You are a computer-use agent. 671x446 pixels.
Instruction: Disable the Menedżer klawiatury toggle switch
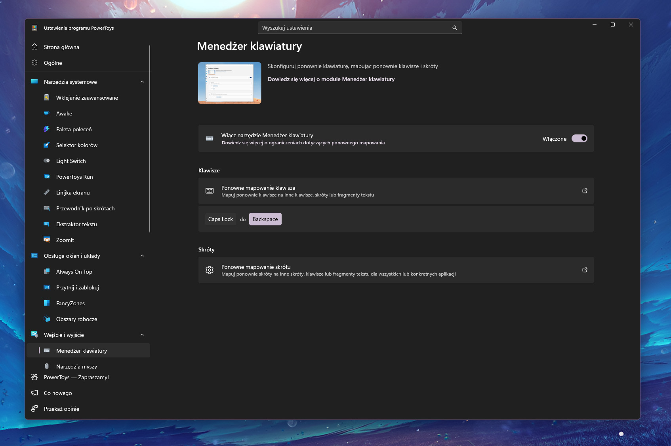[579, 139]
